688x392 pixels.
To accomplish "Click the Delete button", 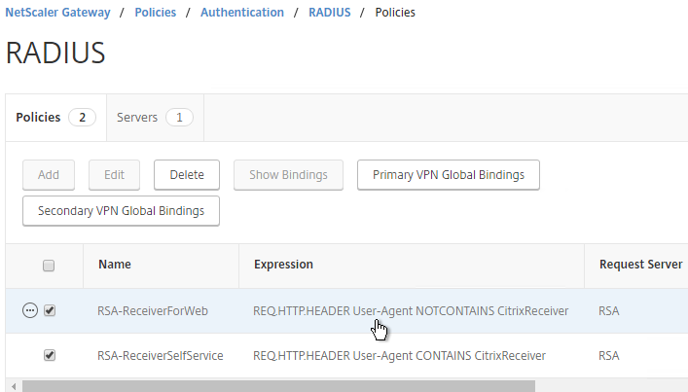I will tap(187, 175).
